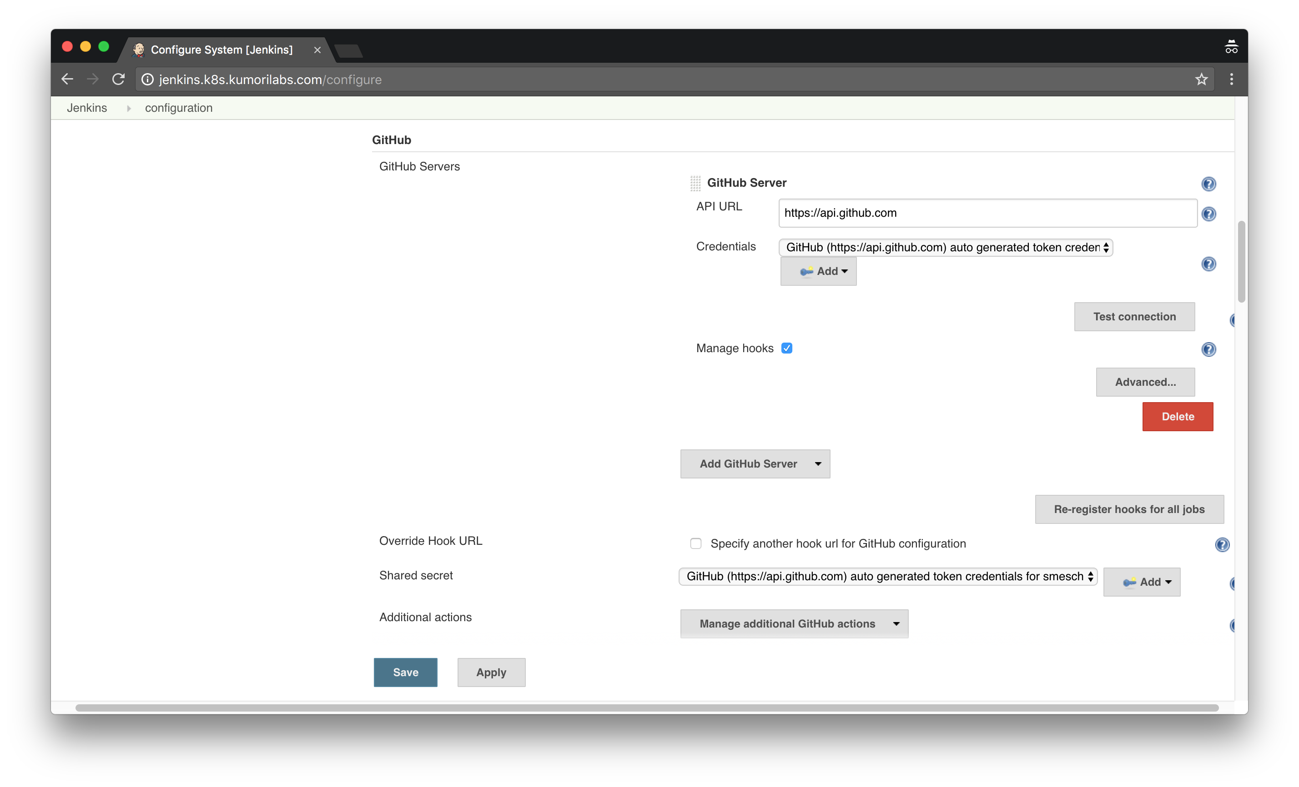Click the Shared secret label

pyautogui.click(x=415, y=575)
